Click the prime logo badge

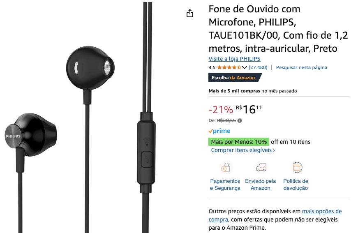coord(219,131)
